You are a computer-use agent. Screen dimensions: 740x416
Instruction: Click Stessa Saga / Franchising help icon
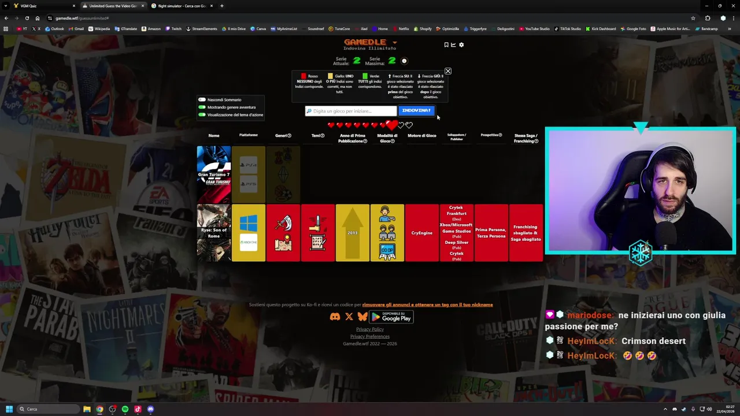(x=536, y=141)
